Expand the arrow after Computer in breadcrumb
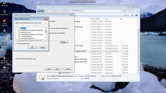Screen dimensions: 166x93 (59, 11)
